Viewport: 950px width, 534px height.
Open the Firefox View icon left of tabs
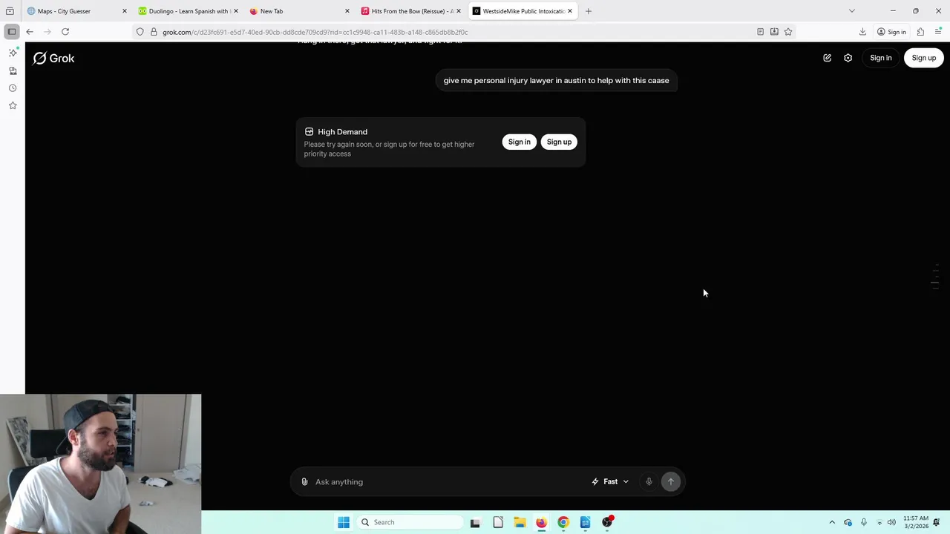[x=10, y=11]
